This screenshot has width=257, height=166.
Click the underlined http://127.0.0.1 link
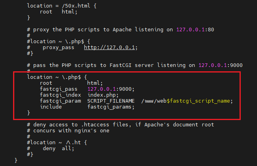pyautogui.click(x=109, y=48)
